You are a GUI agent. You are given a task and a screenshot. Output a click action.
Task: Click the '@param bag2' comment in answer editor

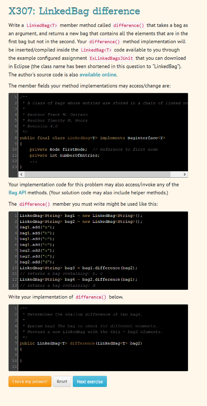tap(90, 326)
